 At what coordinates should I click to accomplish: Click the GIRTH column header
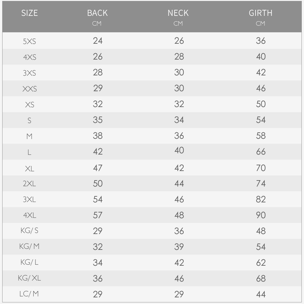point(260,13)
